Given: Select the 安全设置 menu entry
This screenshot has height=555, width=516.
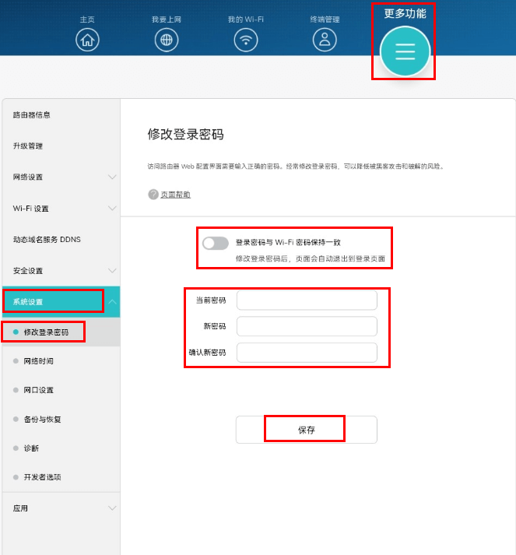Looking at the screenshot, I should [x=27, y=271].
